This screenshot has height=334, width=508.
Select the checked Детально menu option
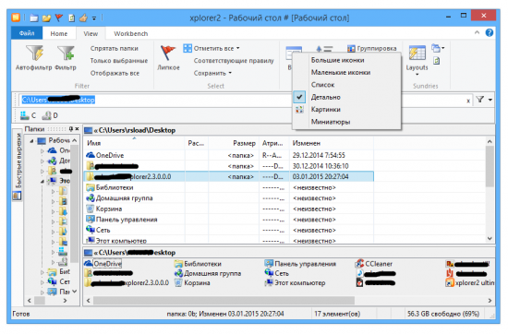pos(346,97)
